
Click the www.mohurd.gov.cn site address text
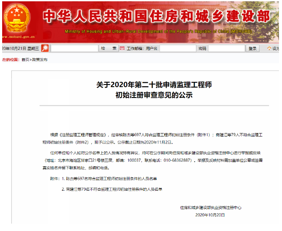18,37
